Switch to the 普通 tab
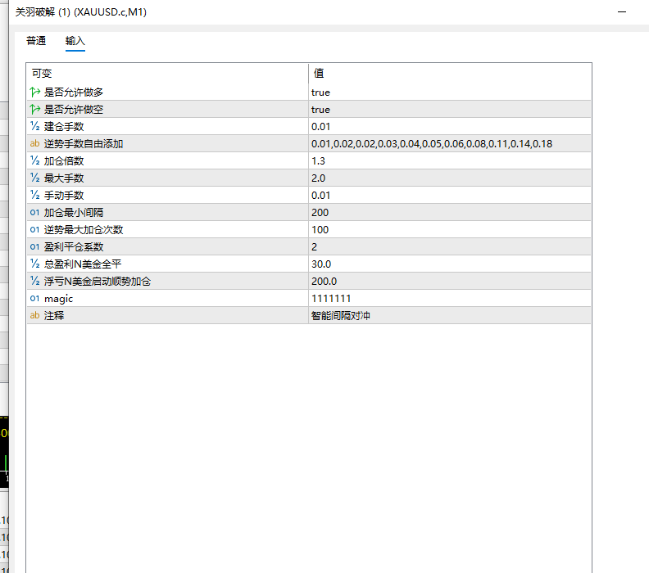This screenshot has width=649, height=573. pos(36,40)
